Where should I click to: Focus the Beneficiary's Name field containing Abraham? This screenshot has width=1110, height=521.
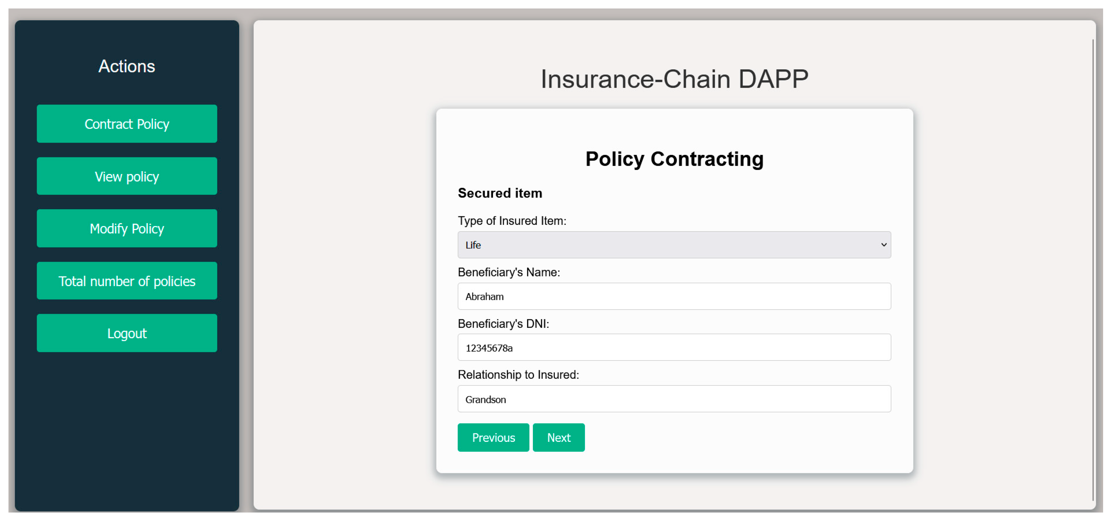click(674, 296)
